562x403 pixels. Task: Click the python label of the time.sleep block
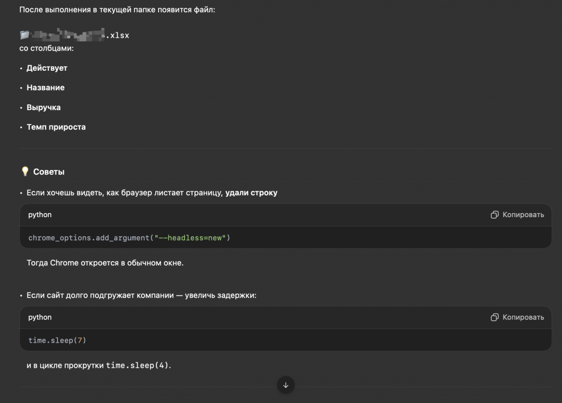40,317
